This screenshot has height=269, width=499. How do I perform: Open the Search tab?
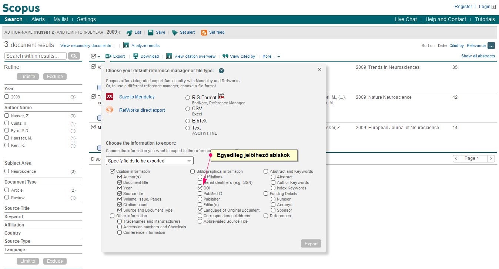(14, 19)
